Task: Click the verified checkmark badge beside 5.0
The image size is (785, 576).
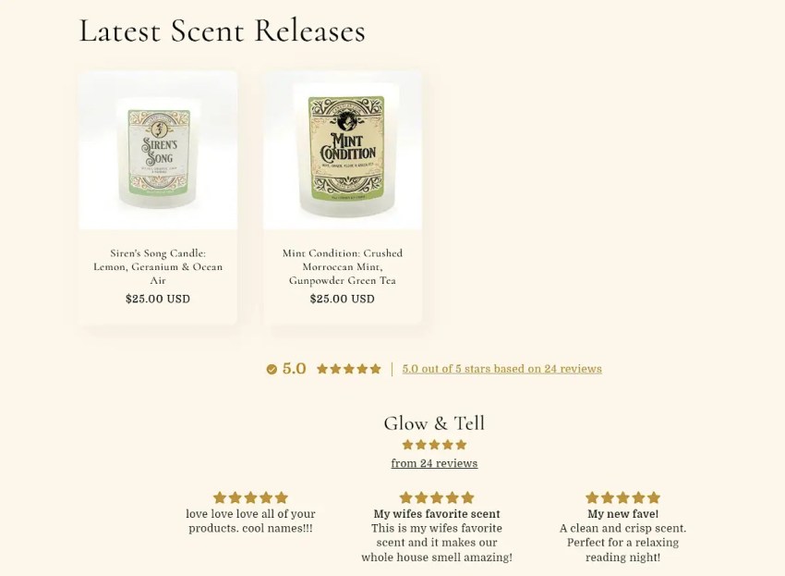Action: coord(272,369)
